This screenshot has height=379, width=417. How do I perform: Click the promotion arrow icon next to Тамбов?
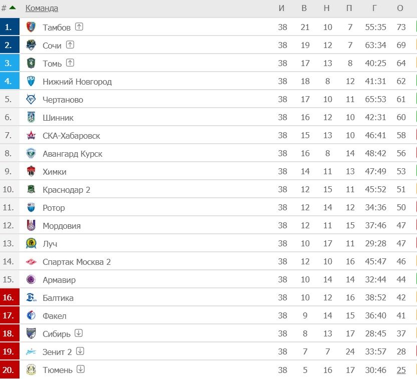pos(79,27)
